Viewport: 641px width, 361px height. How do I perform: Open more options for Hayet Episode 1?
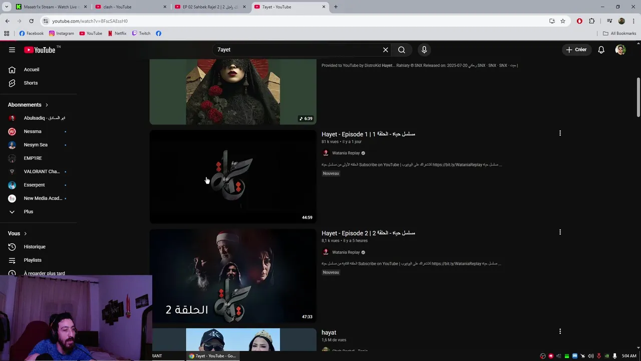pyautogui.click(x=560, y=133)
